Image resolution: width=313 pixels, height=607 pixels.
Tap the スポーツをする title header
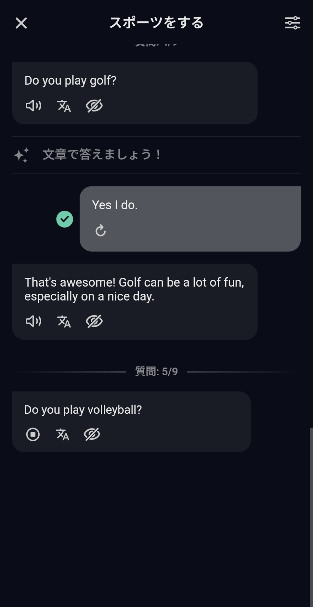156,23
